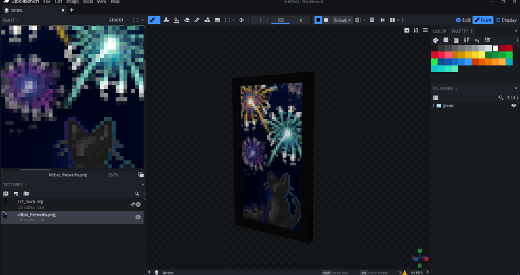The image size is (520, 275).
Task: Collapse the Color panel chevron
Action: coord(516,31)
